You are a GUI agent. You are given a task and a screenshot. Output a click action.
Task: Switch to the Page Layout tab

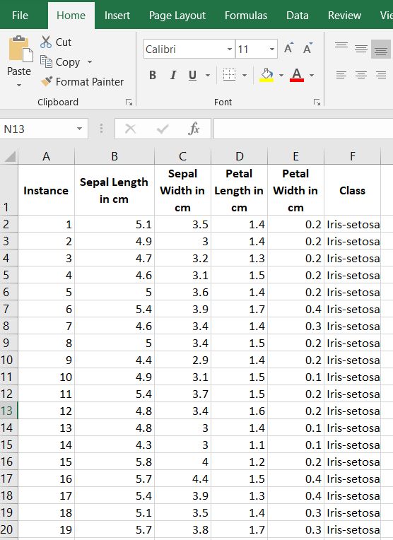(177, 16)
